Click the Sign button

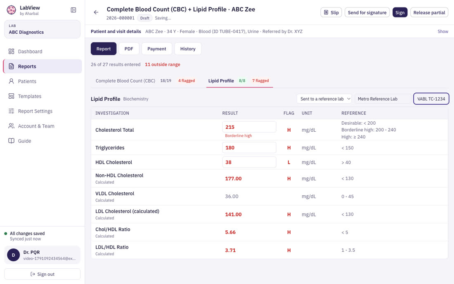400,12
